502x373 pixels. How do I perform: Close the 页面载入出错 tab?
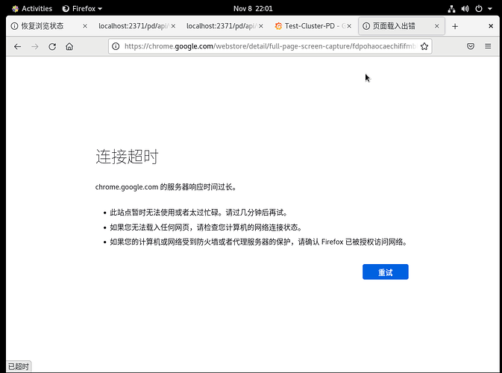tap(437, 26)
